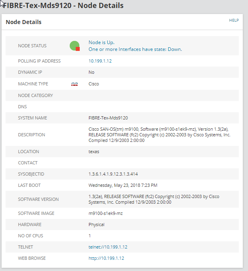The width and height of the screenshot is (248, 271).
Task: Click the software image value 'm9100-s1ek9-mz'
Action: click(x=105, y=213)
